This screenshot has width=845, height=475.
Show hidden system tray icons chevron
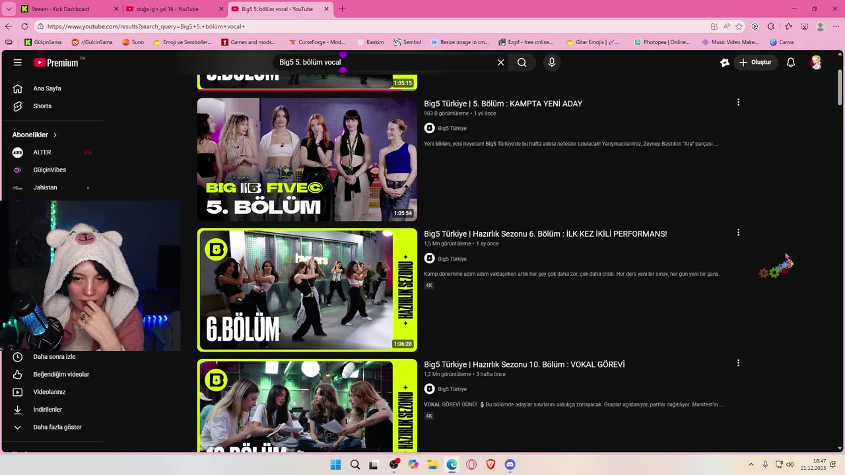click(x=751, y=464)
